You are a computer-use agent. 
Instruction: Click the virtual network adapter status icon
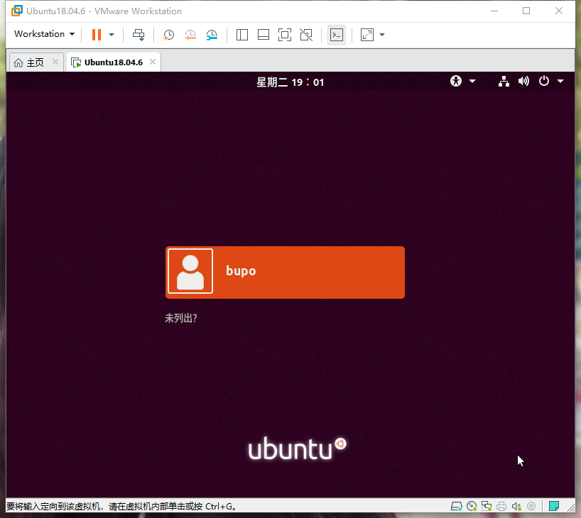487,505
